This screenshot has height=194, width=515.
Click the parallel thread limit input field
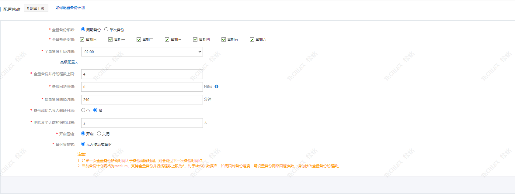click(x=142, y=74)
